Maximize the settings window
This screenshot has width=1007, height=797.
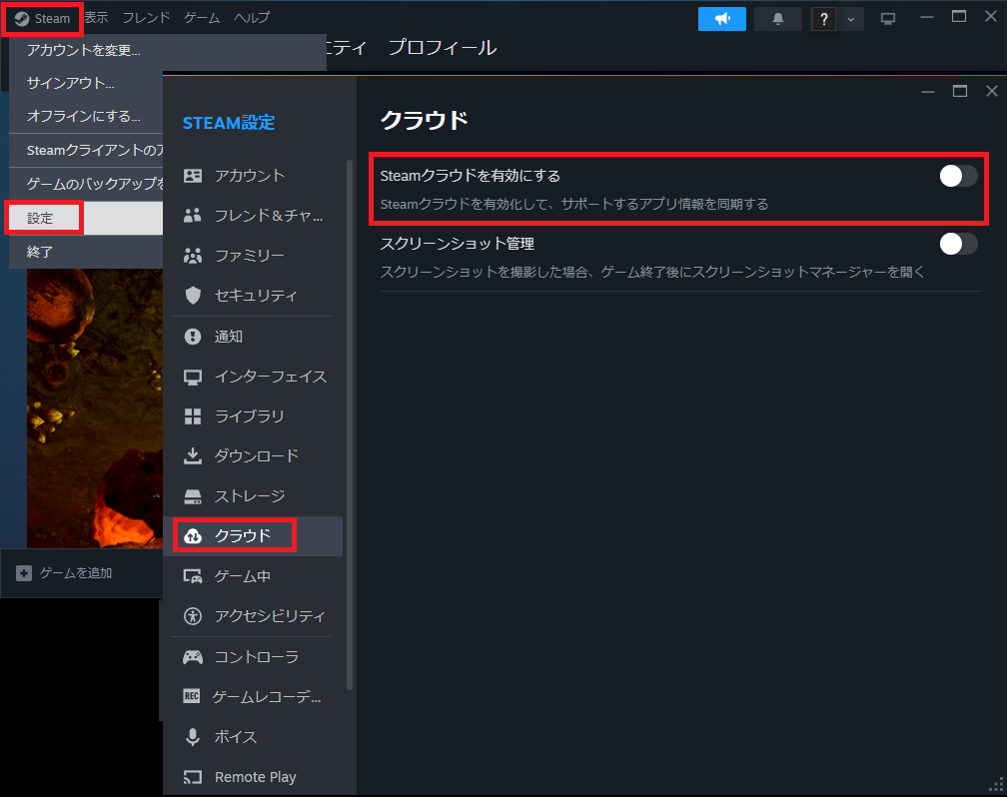point(959,91)
